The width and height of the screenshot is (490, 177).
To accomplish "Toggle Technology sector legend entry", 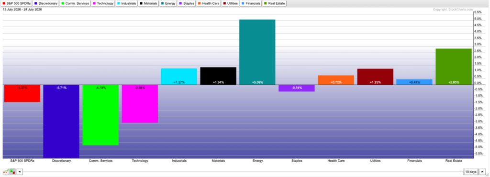I will (103, 3).
